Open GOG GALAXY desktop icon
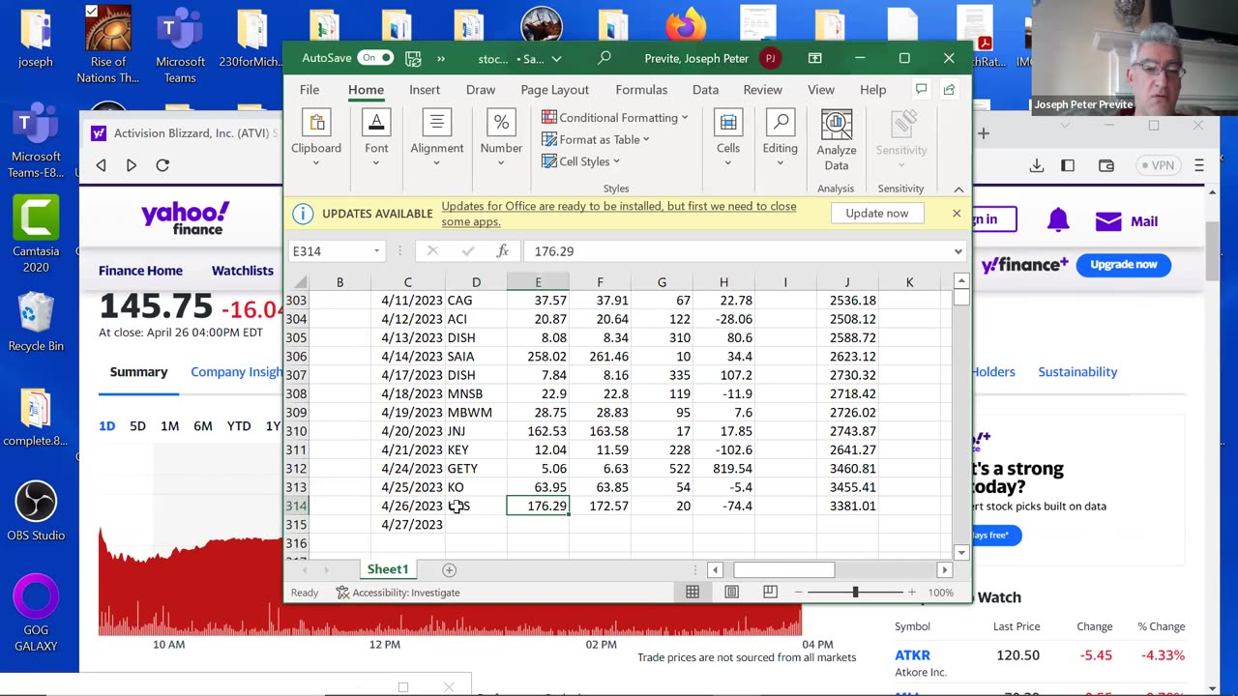1238x696 pixels. click(36, 614)
